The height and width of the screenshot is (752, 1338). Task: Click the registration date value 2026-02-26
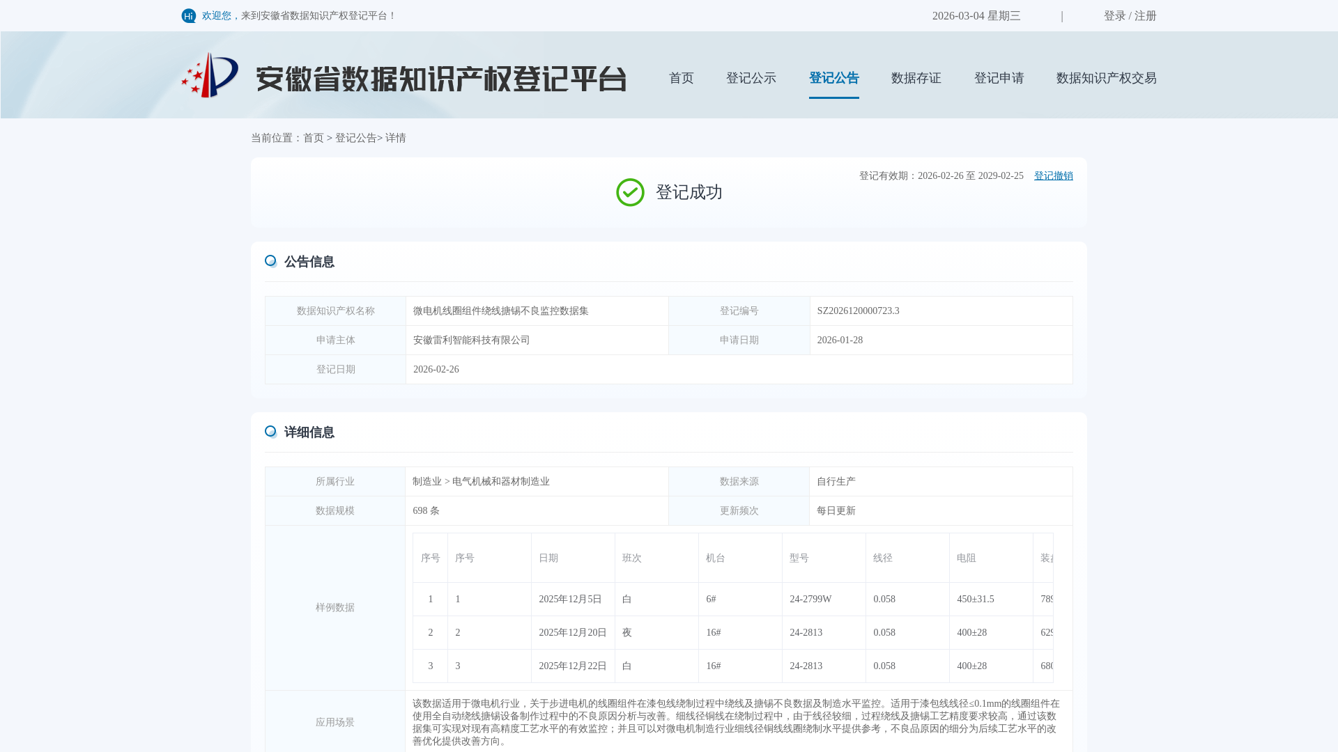(436, 370)
